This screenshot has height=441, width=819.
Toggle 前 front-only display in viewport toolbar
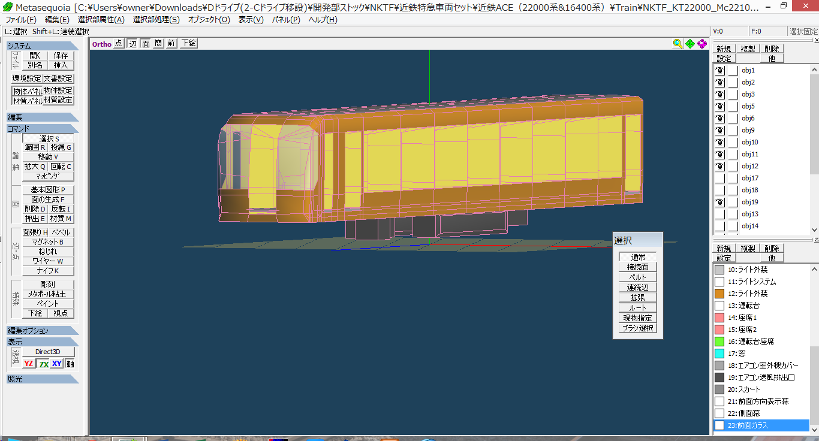[171, 43]
